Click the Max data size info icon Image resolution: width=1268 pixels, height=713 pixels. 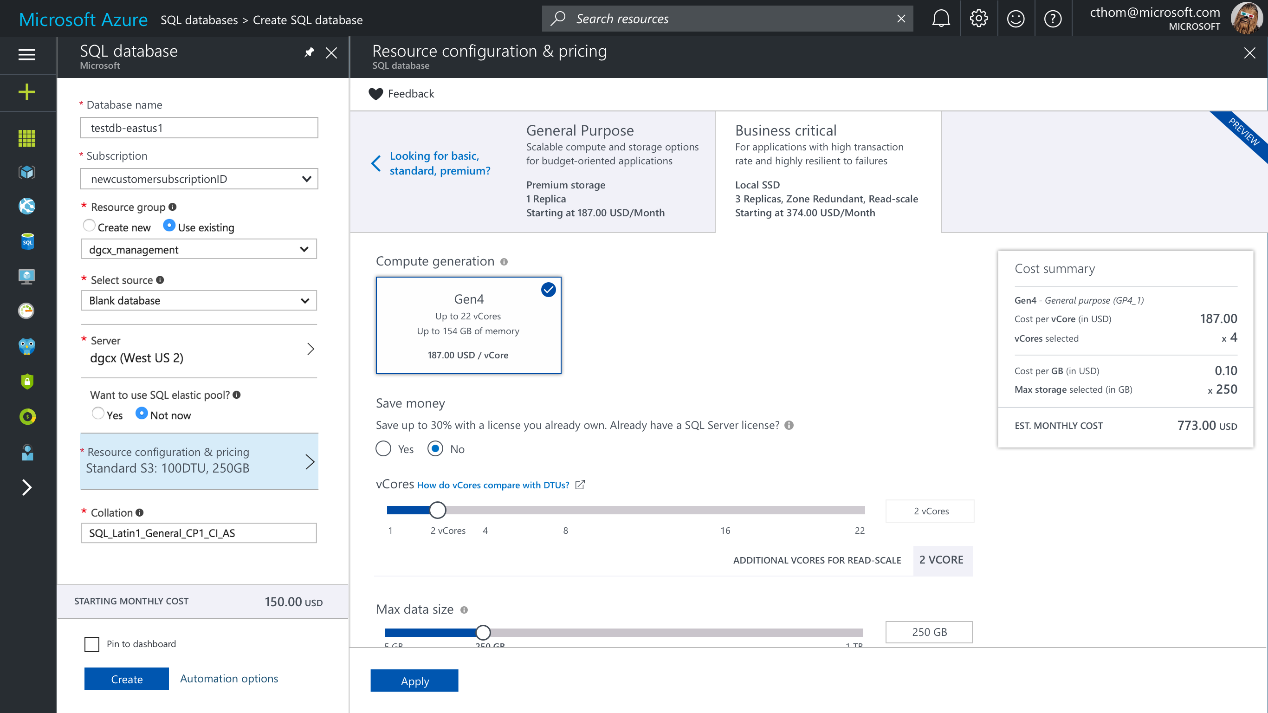click(x=464, y=609)
